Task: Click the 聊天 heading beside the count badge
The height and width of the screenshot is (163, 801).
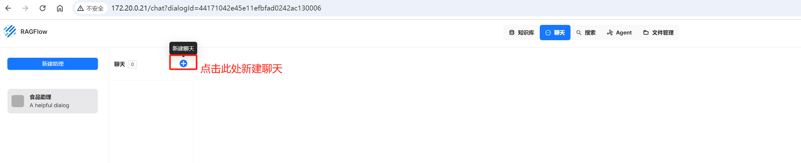Action: point(119,64)
